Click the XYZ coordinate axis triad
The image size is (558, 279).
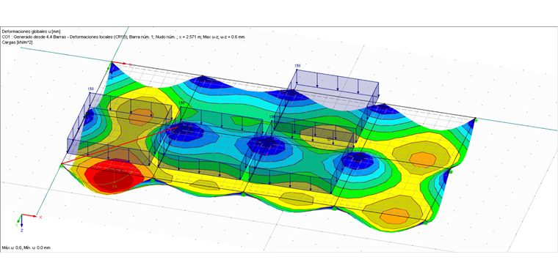coord(29,222)
